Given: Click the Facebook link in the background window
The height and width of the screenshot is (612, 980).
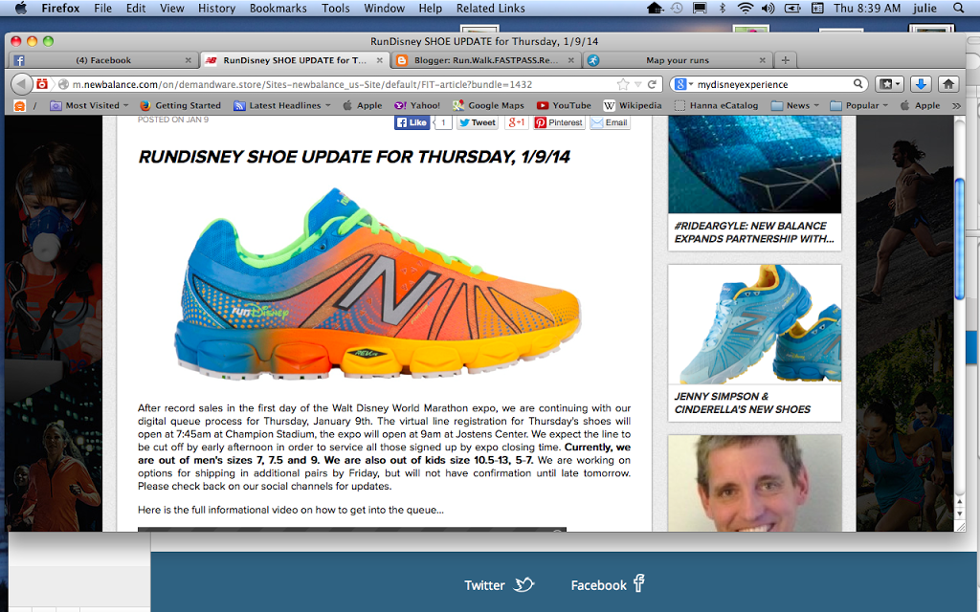Looking at the screenshot, I should 608,584.
